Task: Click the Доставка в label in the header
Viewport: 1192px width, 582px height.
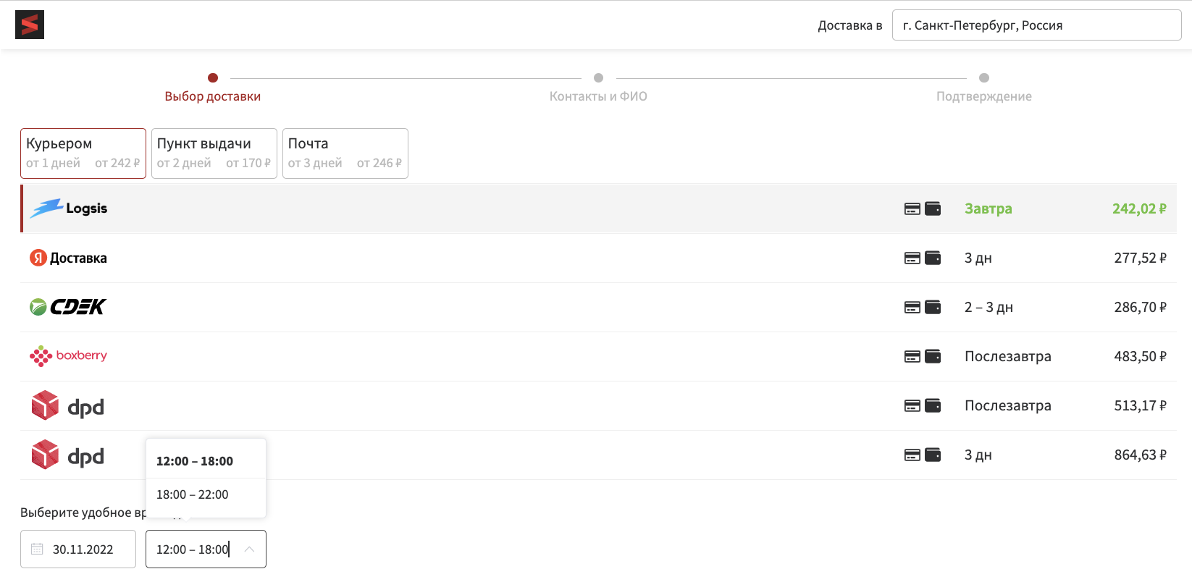Action: point(850,25)
